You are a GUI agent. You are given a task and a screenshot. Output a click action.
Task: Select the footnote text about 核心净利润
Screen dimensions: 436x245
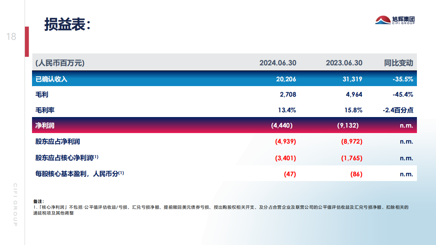click(x=220, y=210)
